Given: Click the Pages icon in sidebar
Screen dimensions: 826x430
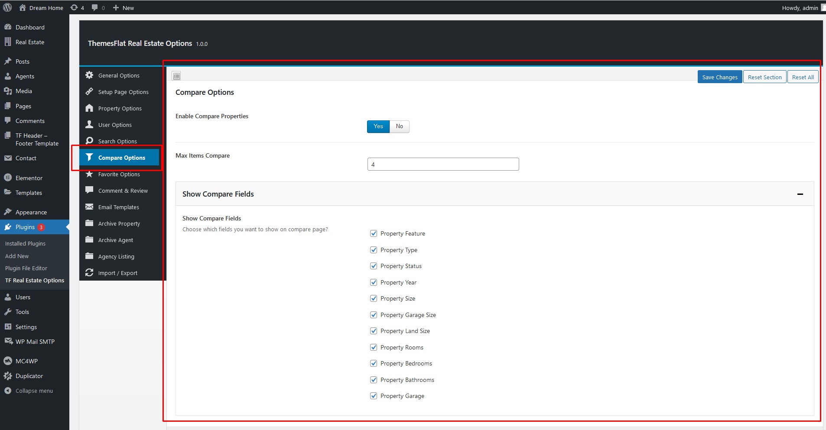Looking at the screenshot, I should (8, 106).
